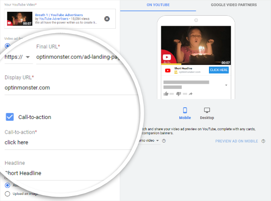Screen dimensions: 271x201
Task: Click the Headline field "Short Headline"
Action: click(x=56, y=173)
